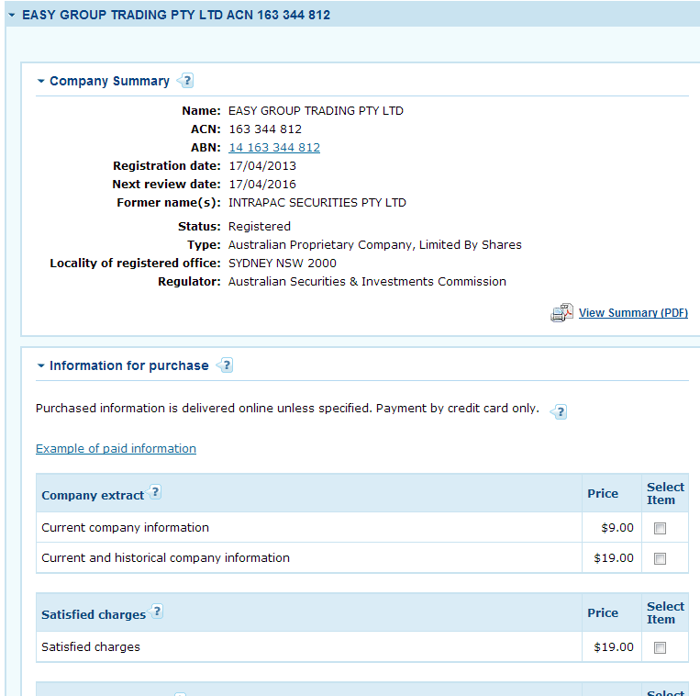This screenshot has height=696, width=700.
Task: Click the Status value Registered
Action: (260, 227)
